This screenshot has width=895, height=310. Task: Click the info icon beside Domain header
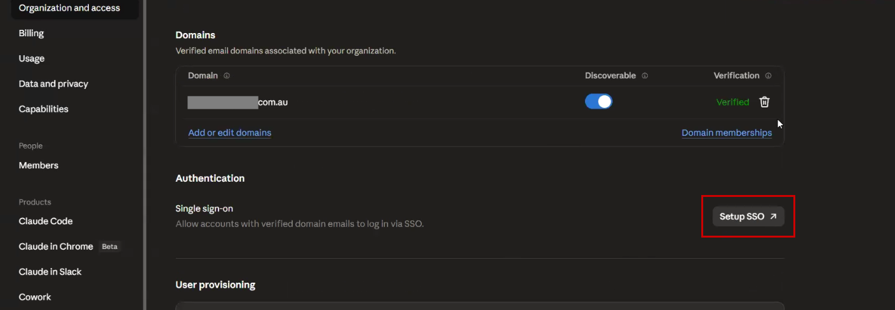(227, 76)
